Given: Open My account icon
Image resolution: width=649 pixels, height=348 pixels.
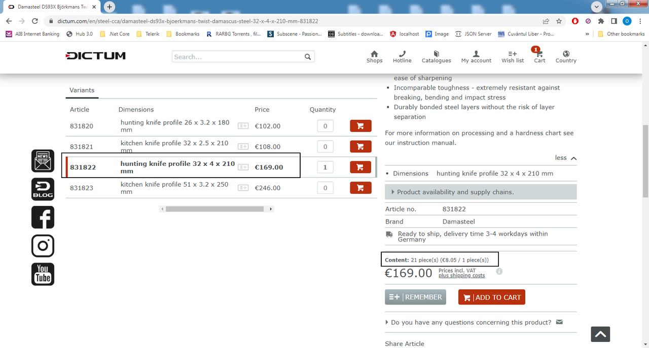Looking at the screenshot, I should click(476, 57).
